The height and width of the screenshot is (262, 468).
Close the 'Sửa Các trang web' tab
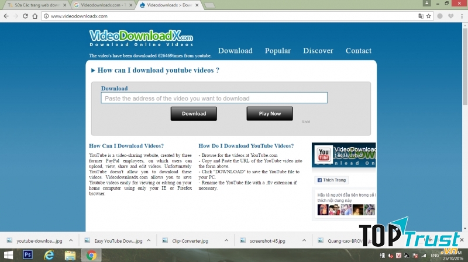coord(65,5)
